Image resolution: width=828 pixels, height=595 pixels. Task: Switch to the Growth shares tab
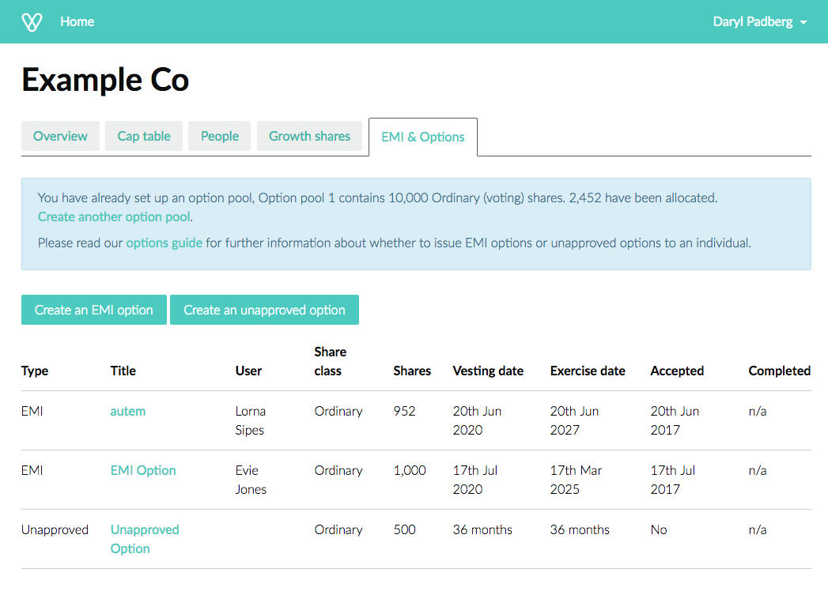[309, 136]
